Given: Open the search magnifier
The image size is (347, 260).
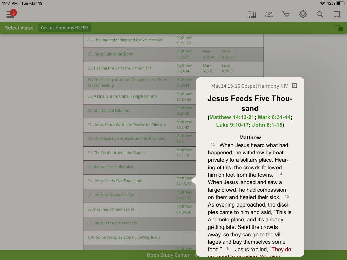Looking at the screenshot, I should click(x=320, y=14).
